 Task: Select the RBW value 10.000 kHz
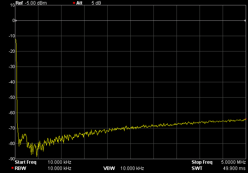pyautogui.click(x=60, y=168)
